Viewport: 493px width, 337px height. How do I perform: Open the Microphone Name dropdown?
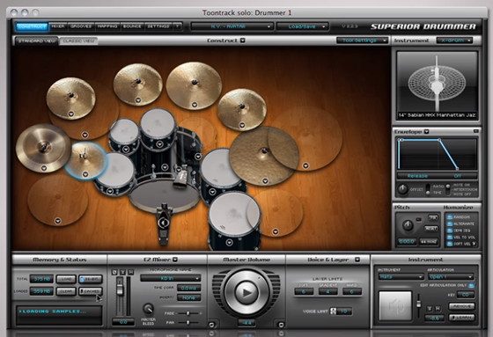tap(171, 278)
